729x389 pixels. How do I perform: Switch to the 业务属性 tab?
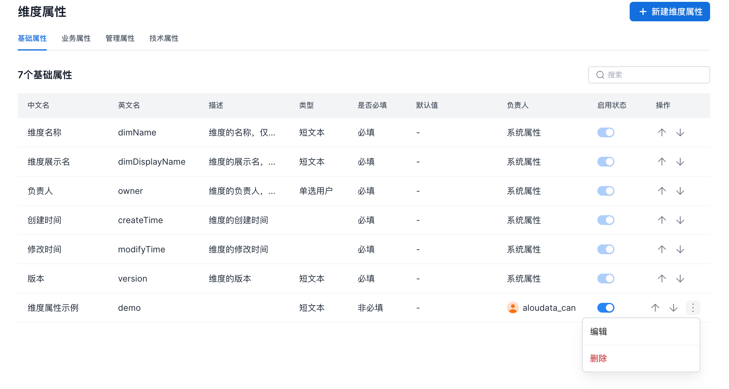click(76, 38)
